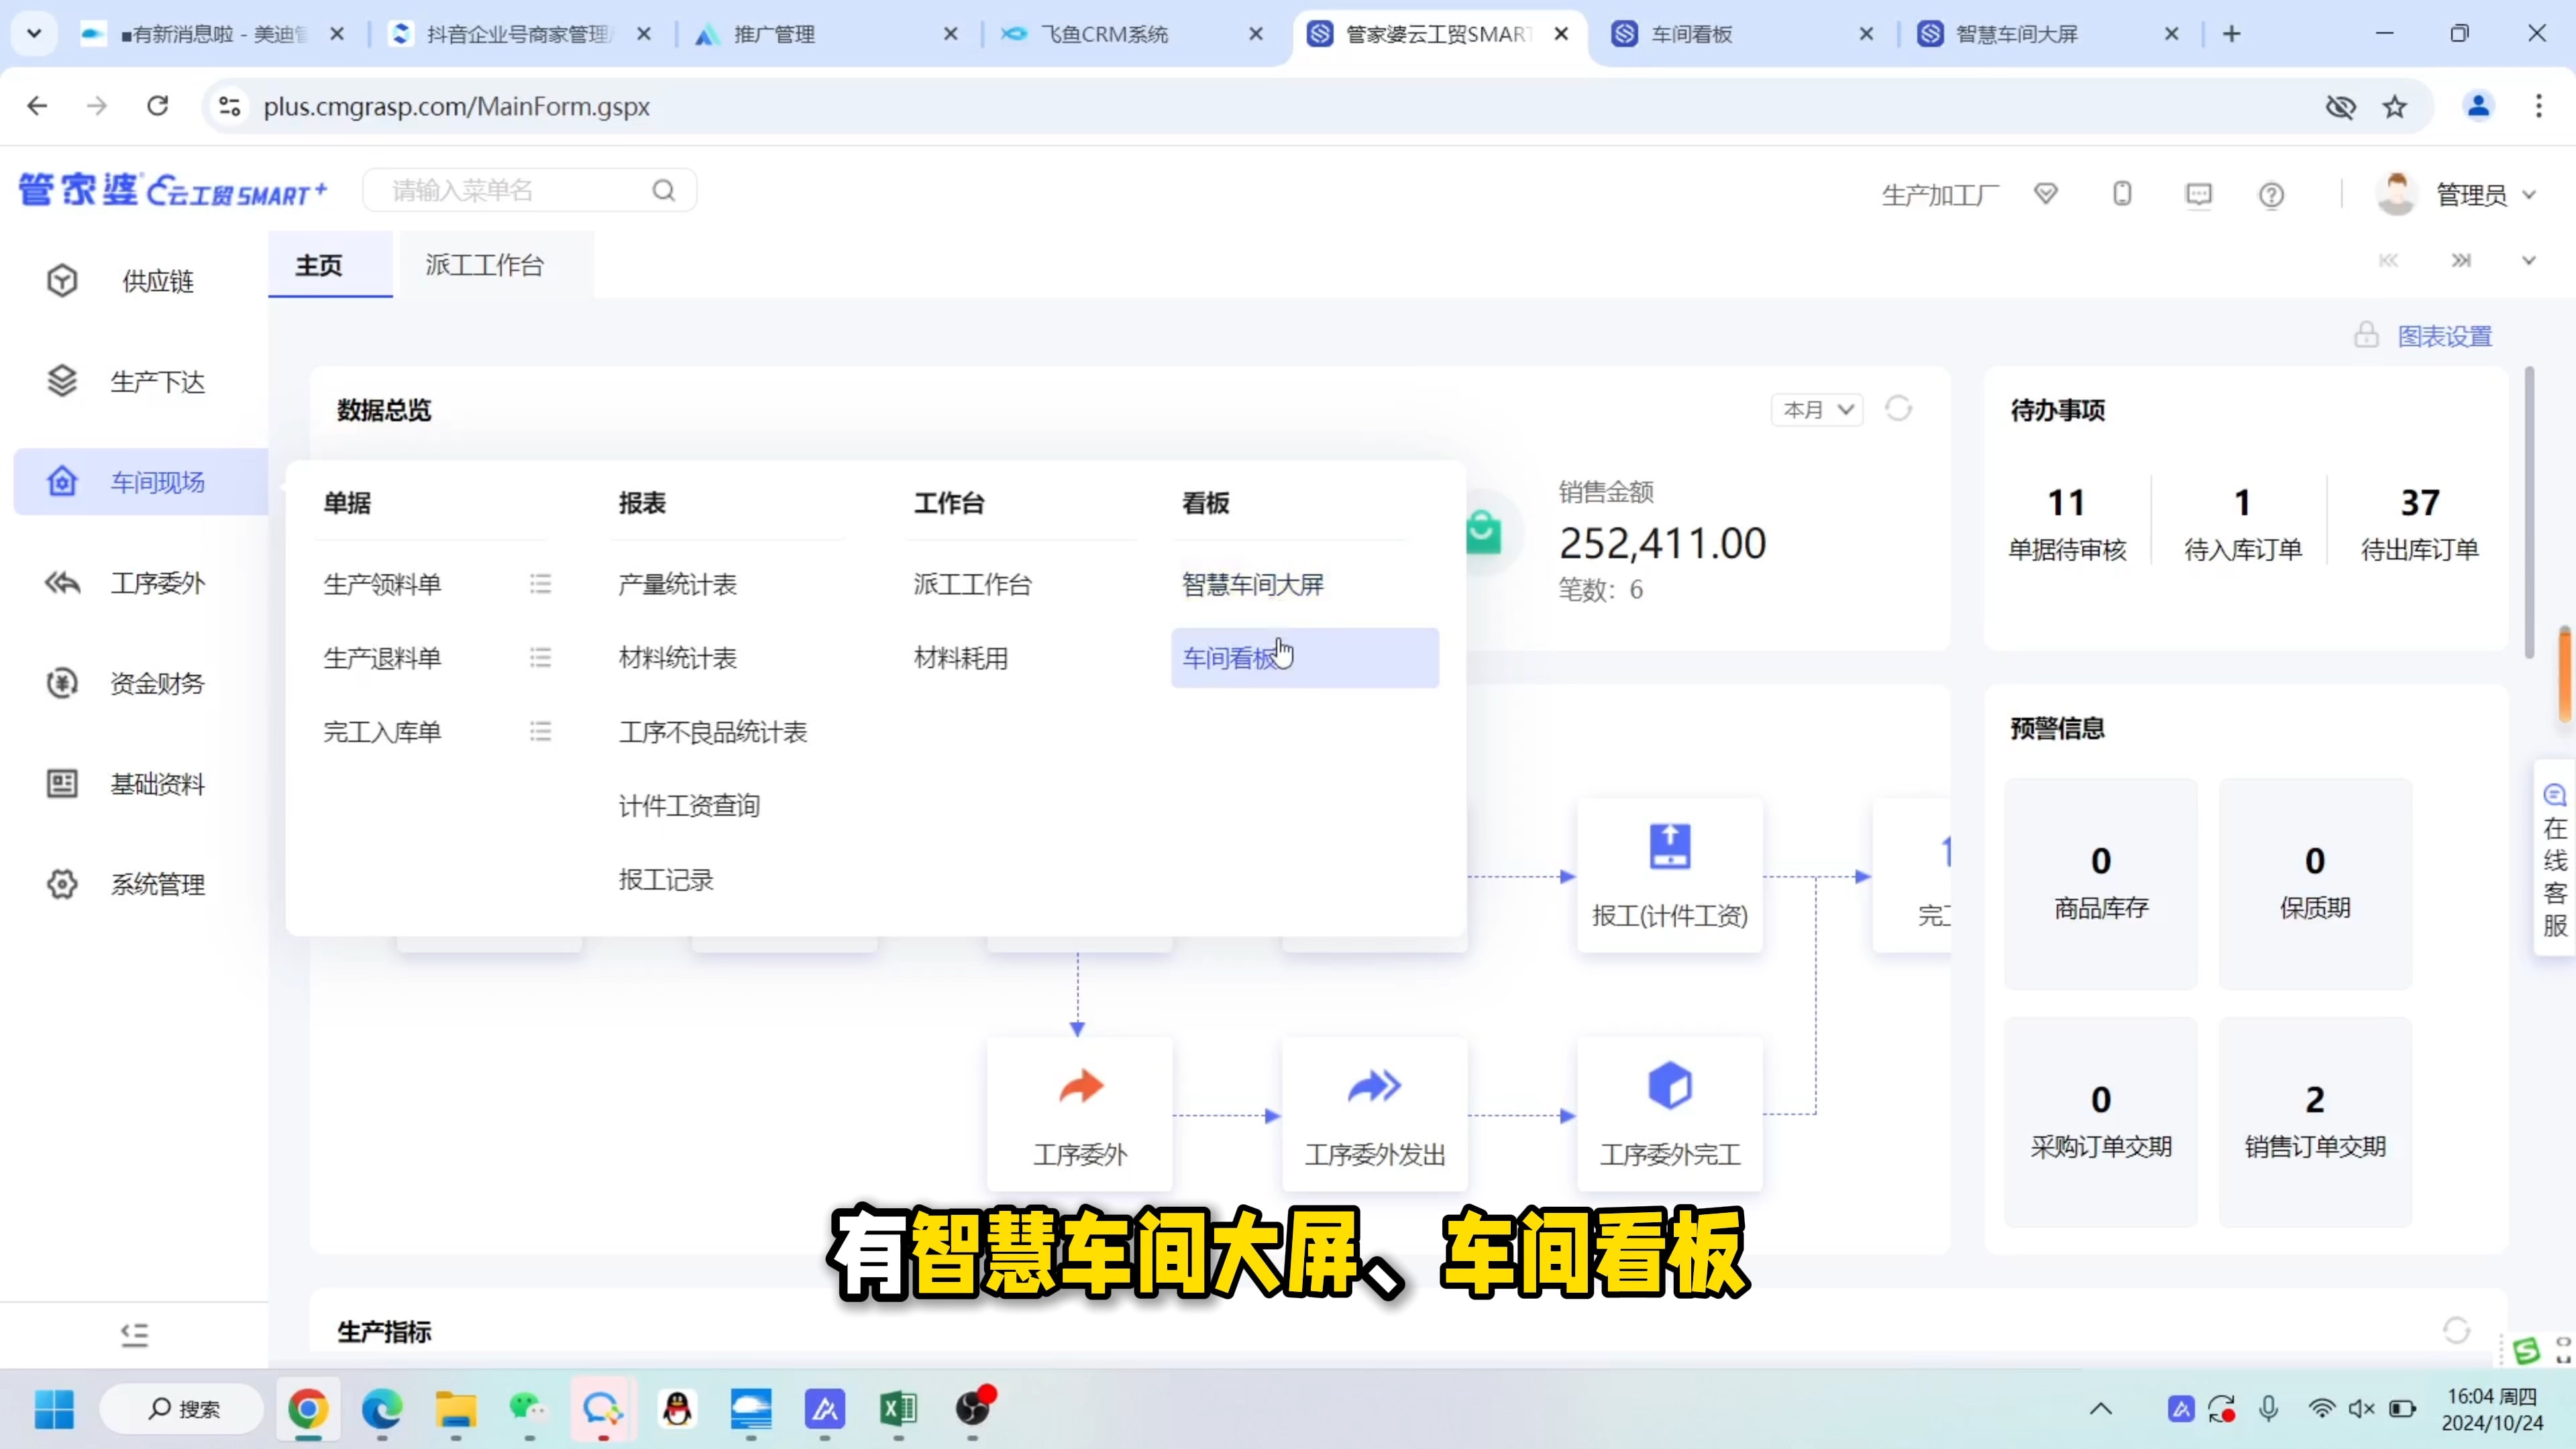
Task: Collapse the left sidebar menu
Action: click(x=134, y=1334)
